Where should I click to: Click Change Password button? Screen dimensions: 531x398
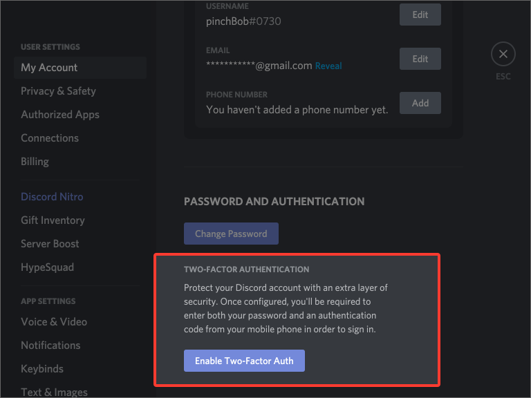pos(231,234)
